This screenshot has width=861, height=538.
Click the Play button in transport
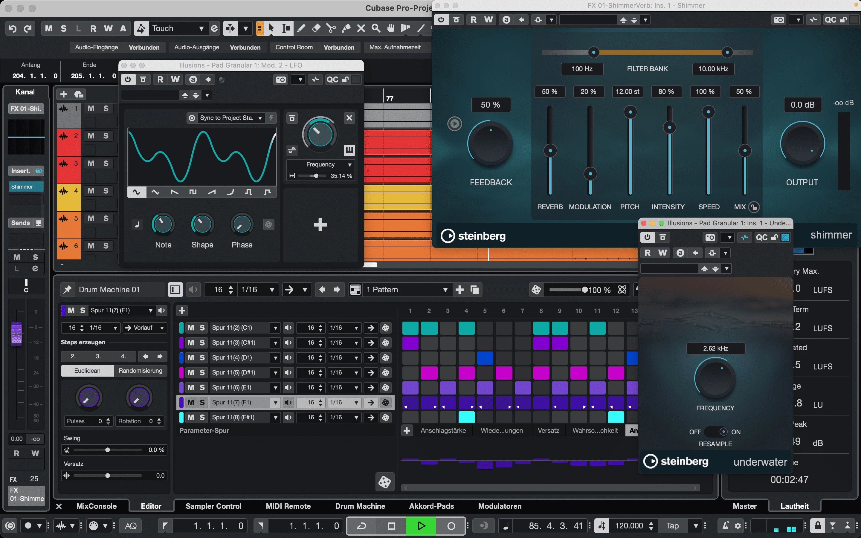click(x=421, y=525)
